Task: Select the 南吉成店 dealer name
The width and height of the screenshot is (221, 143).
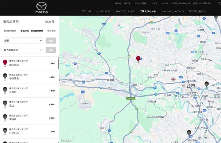Action: click(14, 65)
